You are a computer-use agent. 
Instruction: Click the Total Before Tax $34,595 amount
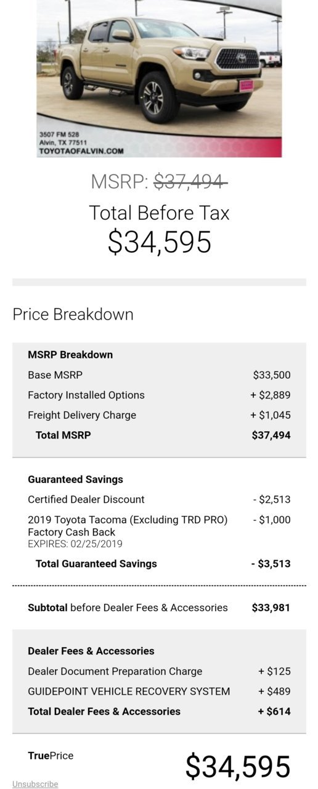[x=160, y=242]
